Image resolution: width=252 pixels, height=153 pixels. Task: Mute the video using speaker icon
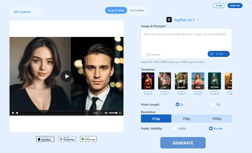pyautogui.click(x=106, y=113)
